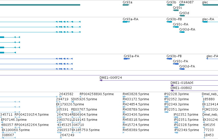Screen dimensions: 218x139
Task: Click the IP02349.3prime label
Action: pyautogui.click(x=177, y=104)
